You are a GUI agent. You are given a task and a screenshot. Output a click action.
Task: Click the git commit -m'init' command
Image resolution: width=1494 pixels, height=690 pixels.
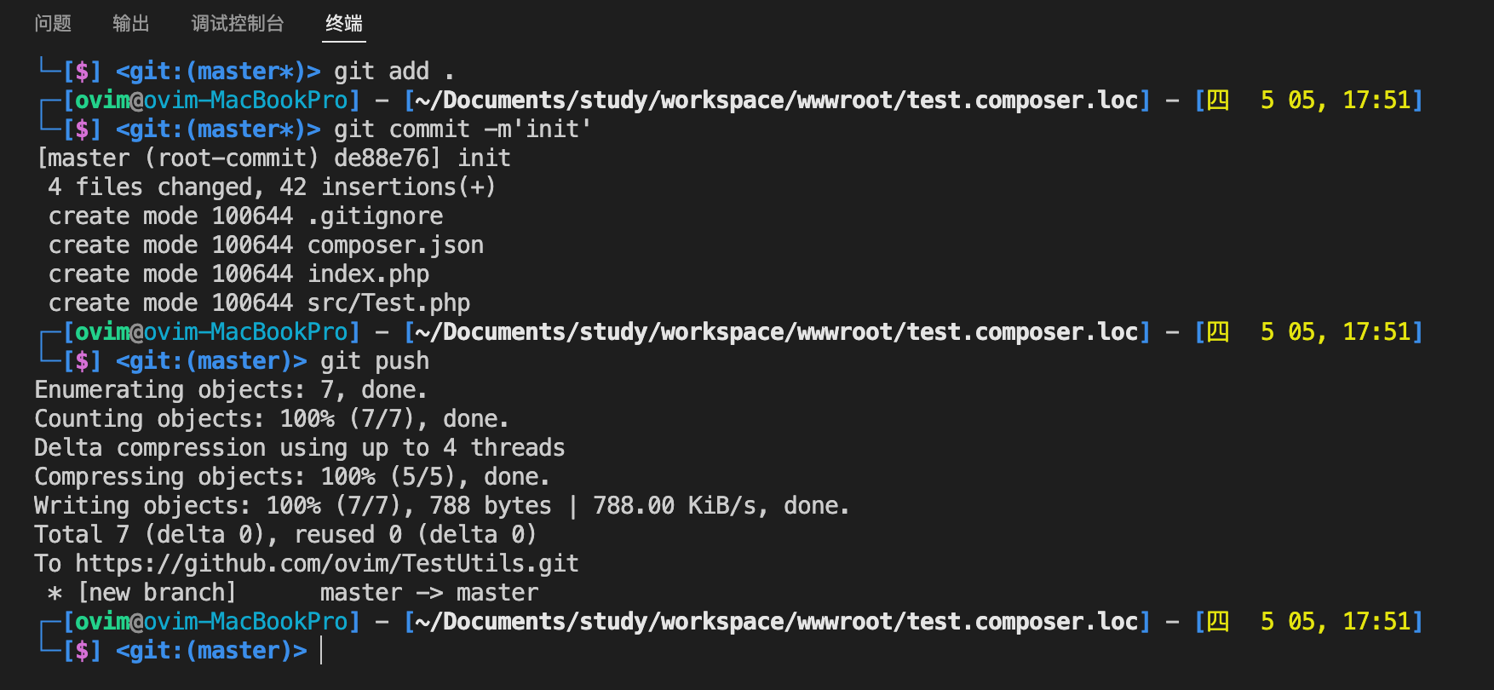[463, 129]
